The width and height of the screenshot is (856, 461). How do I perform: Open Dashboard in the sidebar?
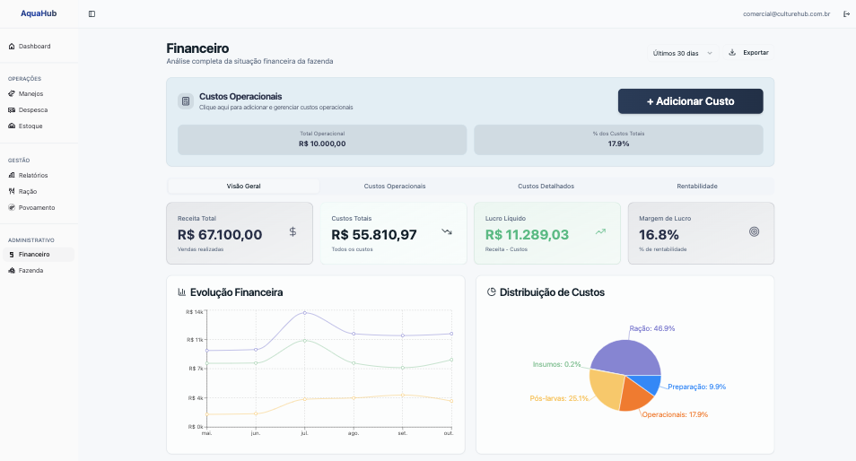[34, 46]
